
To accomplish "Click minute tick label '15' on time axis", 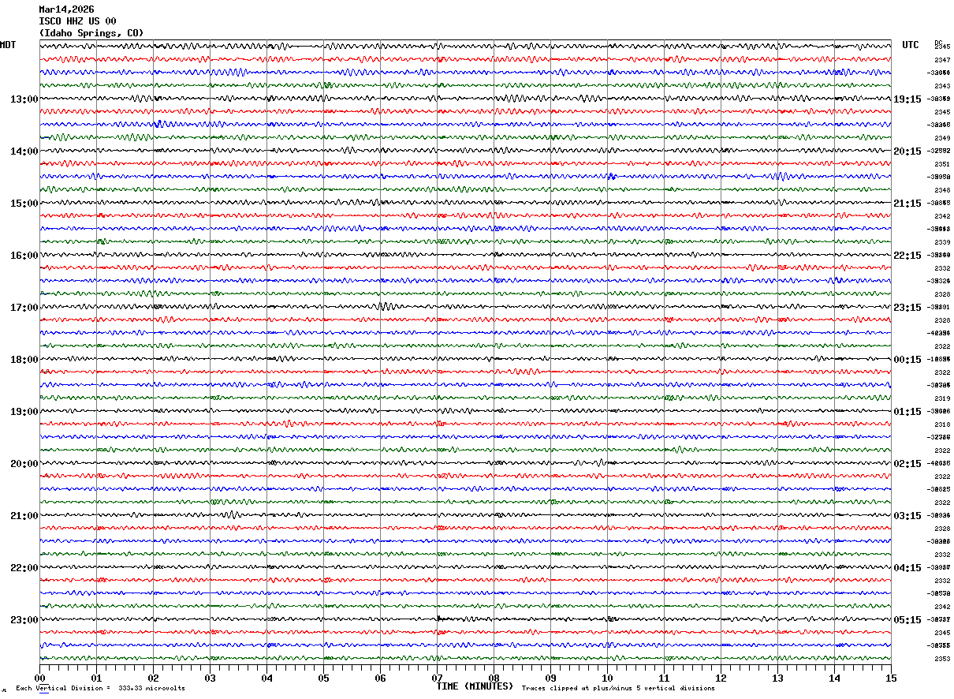I will pos(891,678).
